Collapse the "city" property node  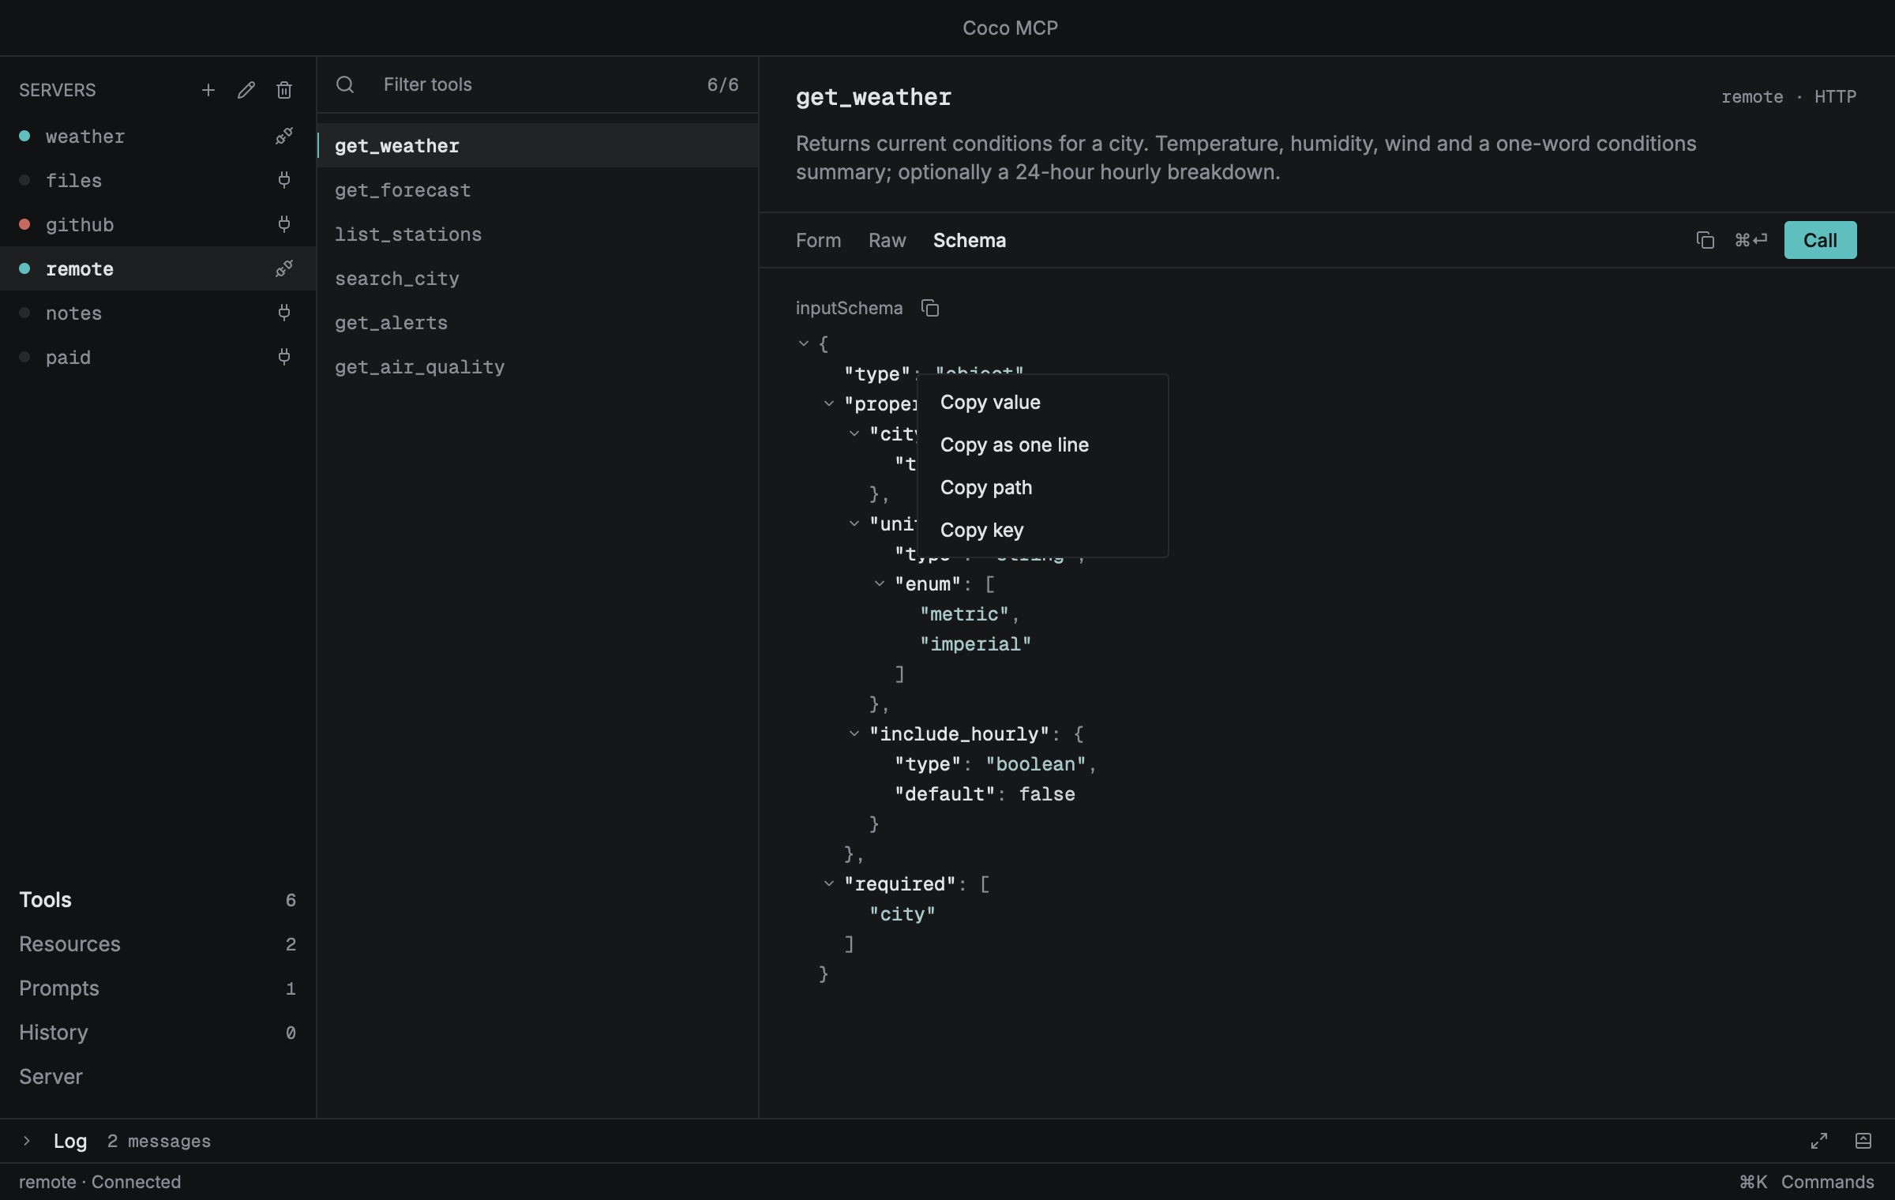854,433
